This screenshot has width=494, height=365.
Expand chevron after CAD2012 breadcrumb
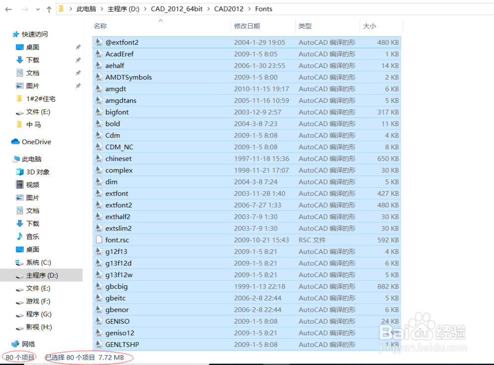pos(249,9)
